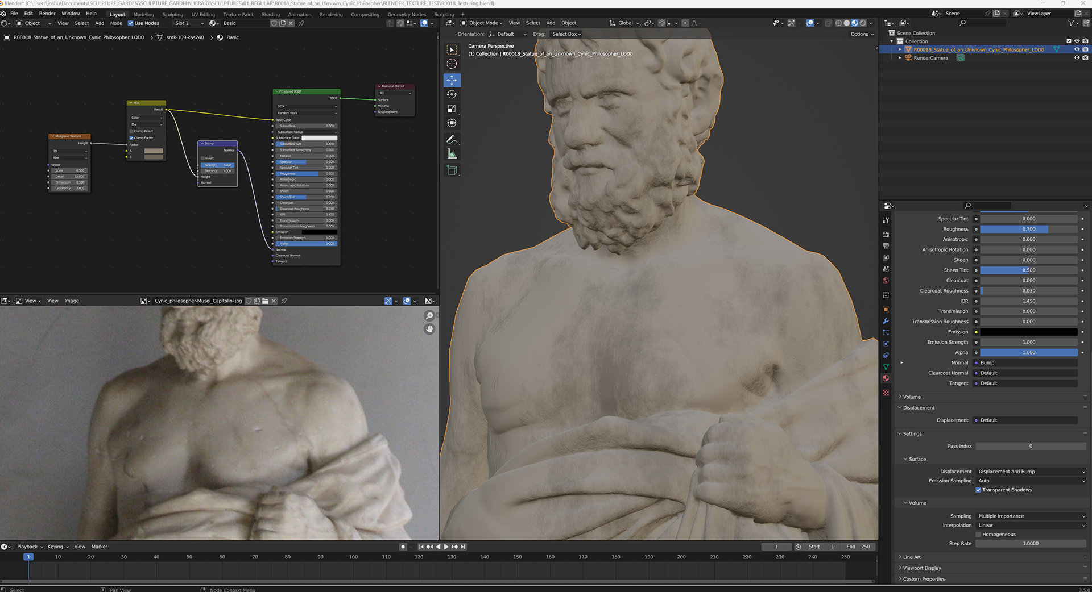Image resolution: width=1092 pixels, height=592 pixels.
Task: Open the Object Data mesh properties tab
Action: [886, 366]
